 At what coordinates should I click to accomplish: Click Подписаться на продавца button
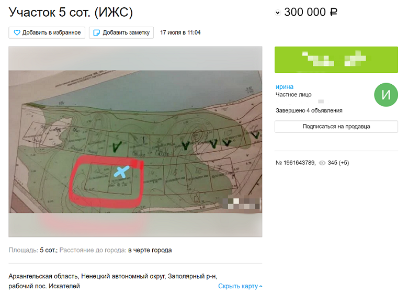pyautogui.click(x=336, y=127)
